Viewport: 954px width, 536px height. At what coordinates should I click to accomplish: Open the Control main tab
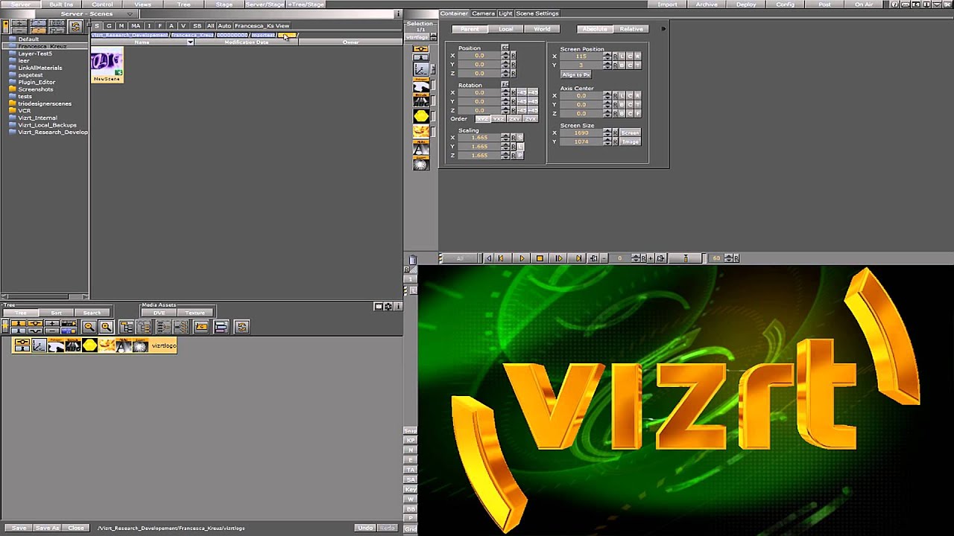[102, 4]
